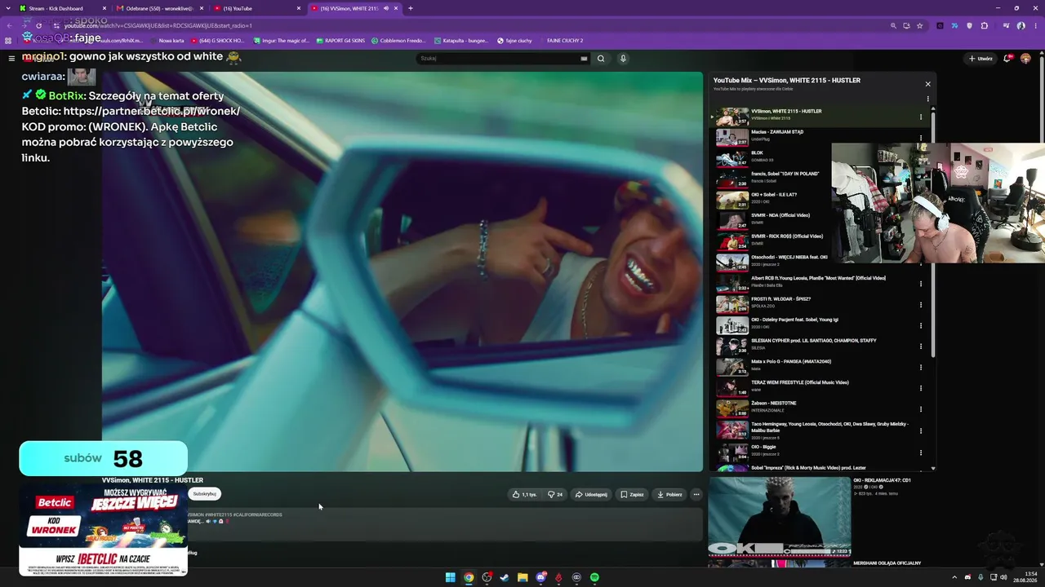Open the YouTube guide hamburger menu

tap(11, 59)
